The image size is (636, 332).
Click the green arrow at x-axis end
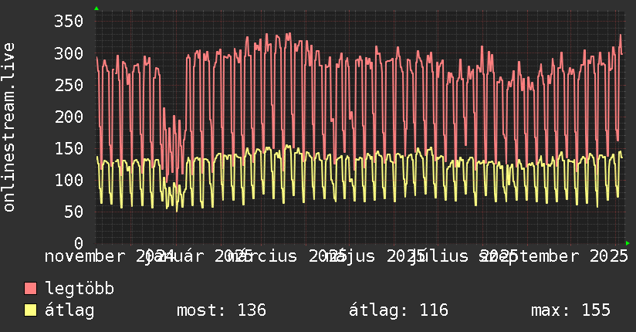coord(628,243)
